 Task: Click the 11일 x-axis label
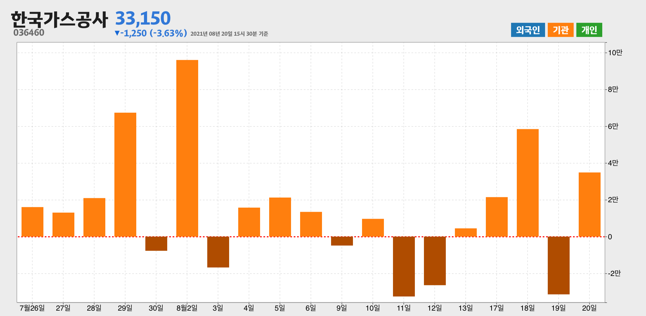tap(404, 308)
